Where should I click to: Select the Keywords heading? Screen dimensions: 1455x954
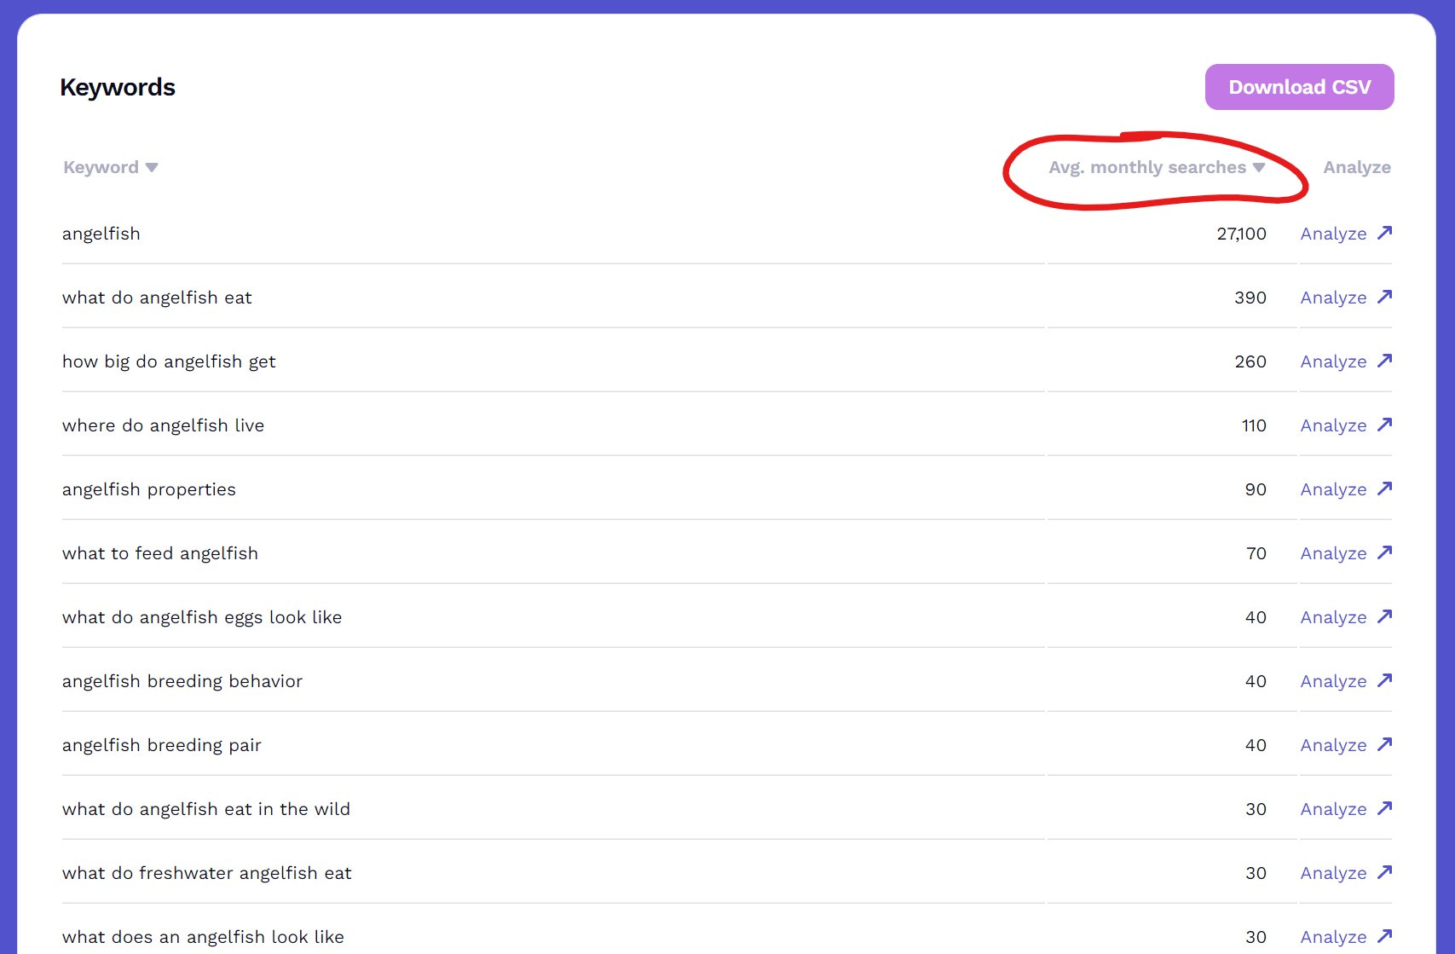[x=118, y=86]
